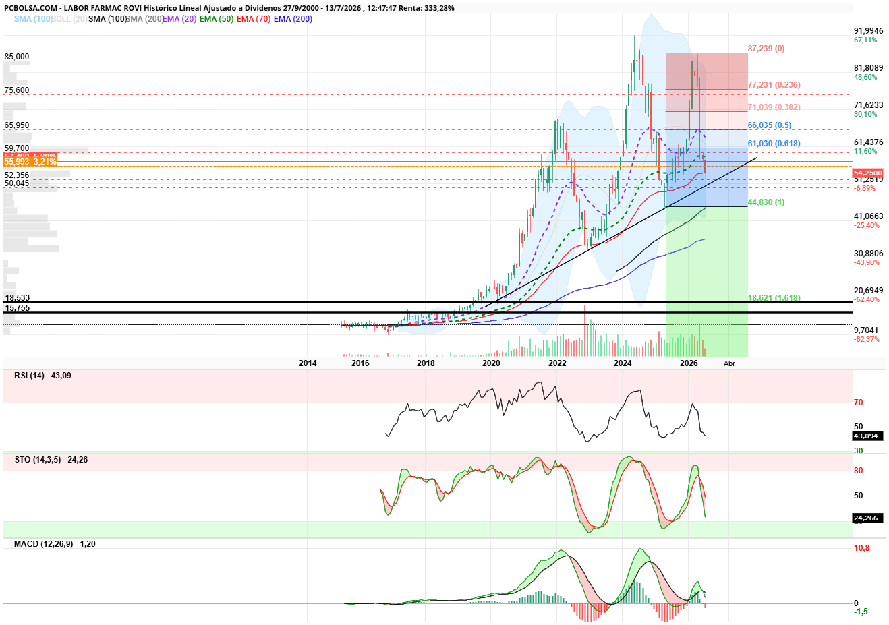Viewport: 889px width, 625px height.
Task: Select the 75,600 level label
Action: (x=17, y=90)
